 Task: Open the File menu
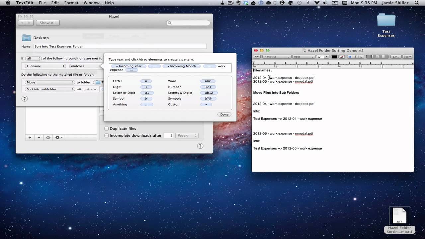click(x=42, y=3)
